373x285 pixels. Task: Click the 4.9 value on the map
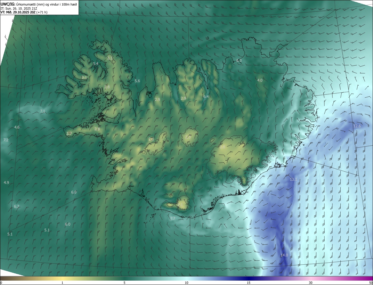pos(6,183)
